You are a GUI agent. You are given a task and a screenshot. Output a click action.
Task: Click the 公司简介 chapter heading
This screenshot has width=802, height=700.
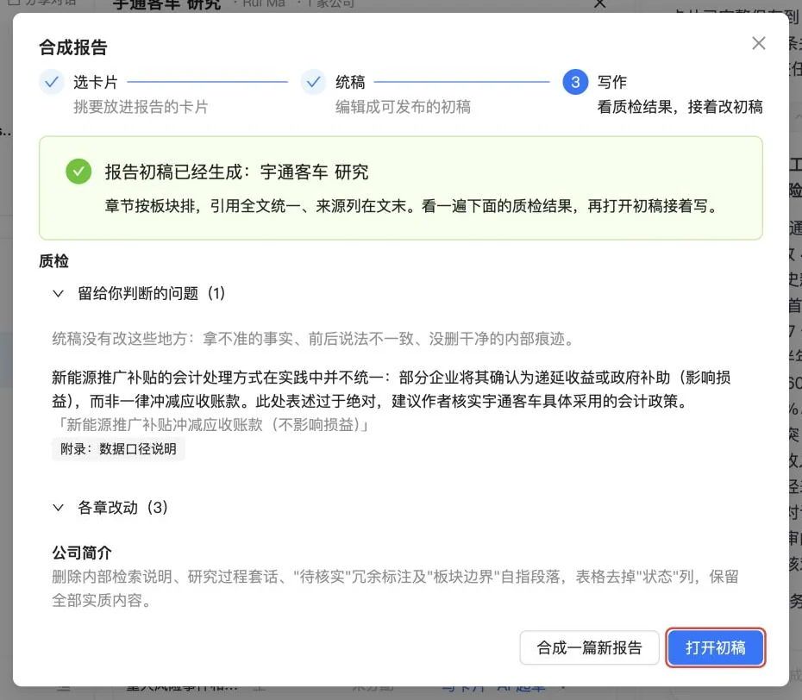click(82, 553)
